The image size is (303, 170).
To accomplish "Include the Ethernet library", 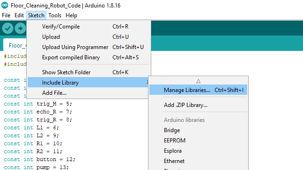I will coord(198,161).
